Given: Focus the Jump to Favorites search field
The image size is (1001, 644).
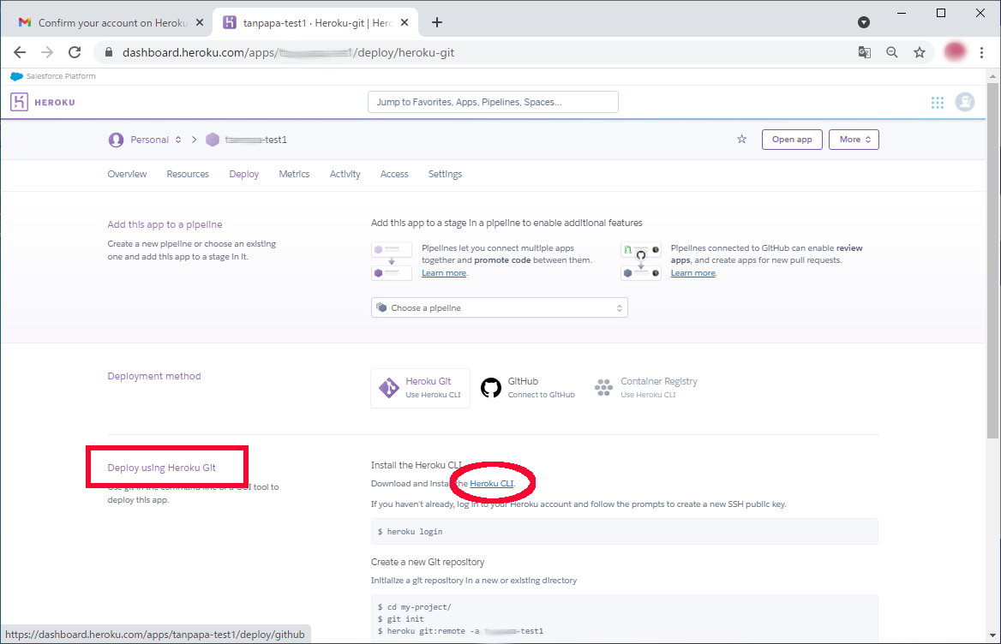Looking at the screenshot, I should 493,102.
